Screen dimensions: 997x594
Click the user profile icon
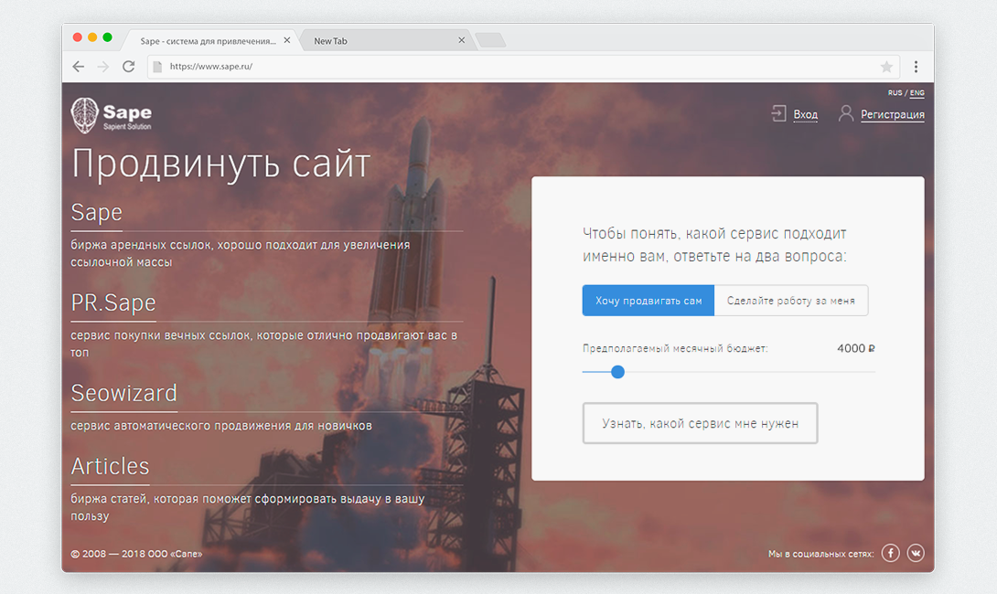coord(846,113)
